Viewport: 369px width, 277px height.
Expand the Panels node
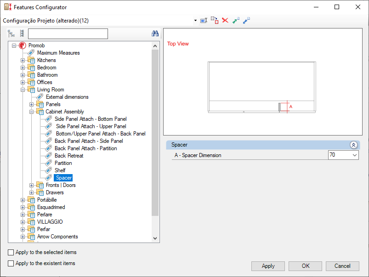pos(31,104)
